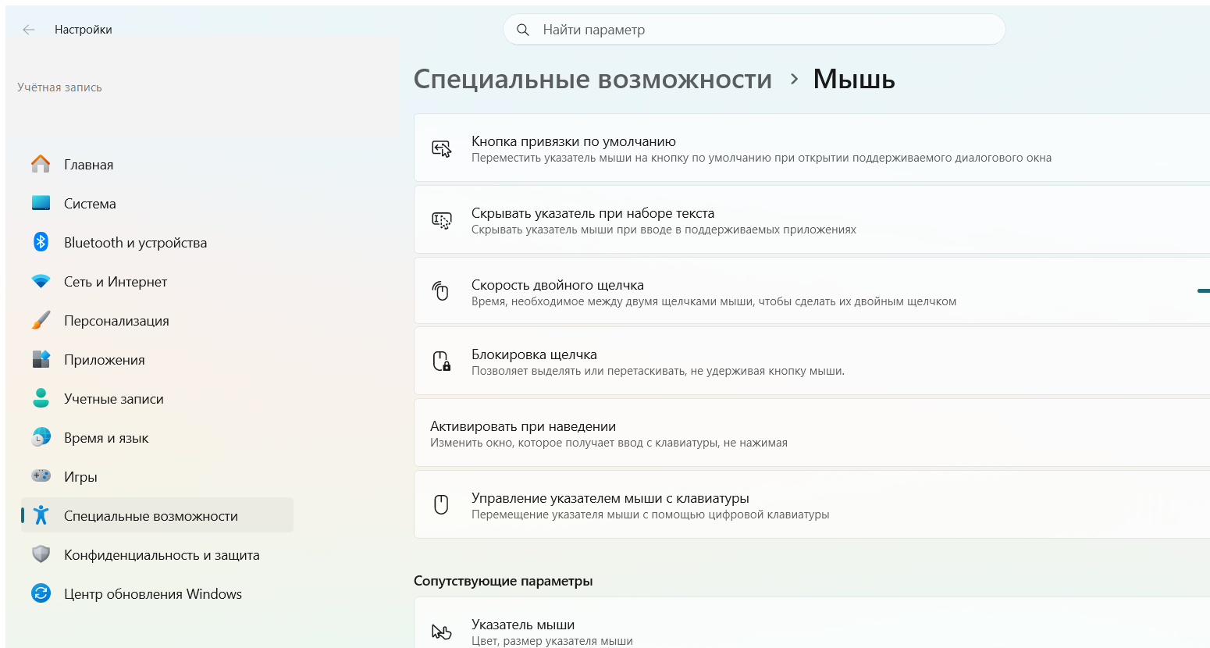
Task: Click the search magnifier icon
Action: pyautogui.click(x=523, y=30)
